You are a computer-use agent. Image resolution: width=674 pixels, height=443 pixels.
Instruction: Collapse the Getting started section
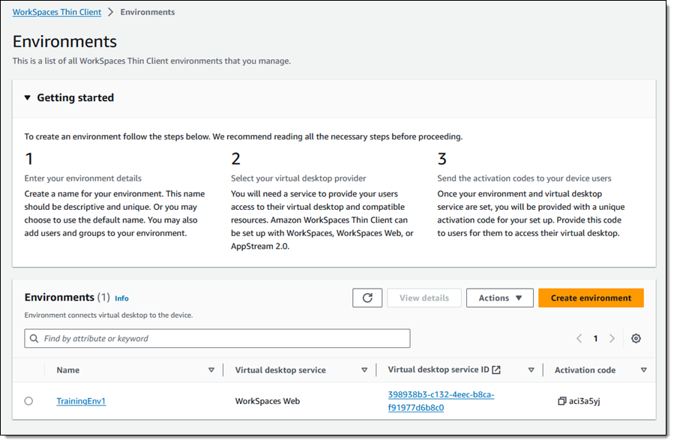(28, 97)
